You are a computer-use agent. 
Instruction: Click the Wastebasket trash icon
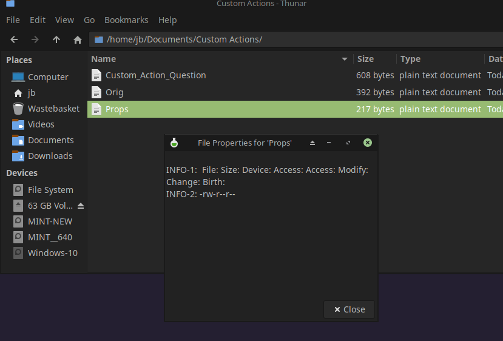(x=18, y=109)
